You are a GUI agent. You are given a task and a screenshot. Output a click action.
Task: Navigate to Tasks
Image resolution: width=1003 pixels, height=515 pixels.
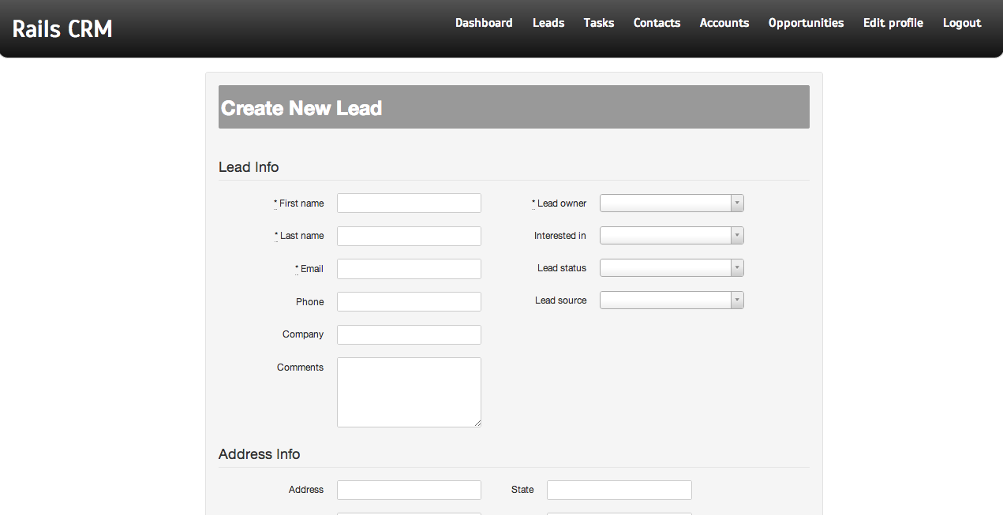click(599, 23)
